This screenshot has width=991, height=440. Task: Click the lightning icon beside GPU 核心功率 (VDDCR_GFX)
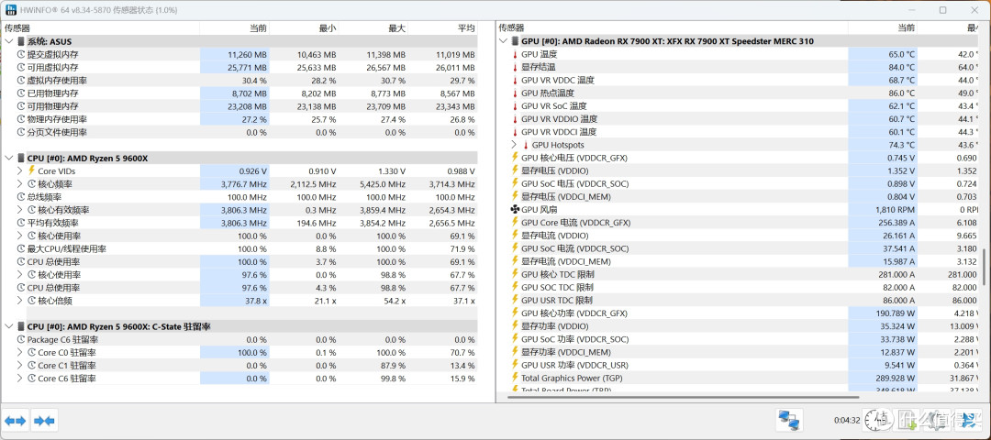[x=515, y=313]
